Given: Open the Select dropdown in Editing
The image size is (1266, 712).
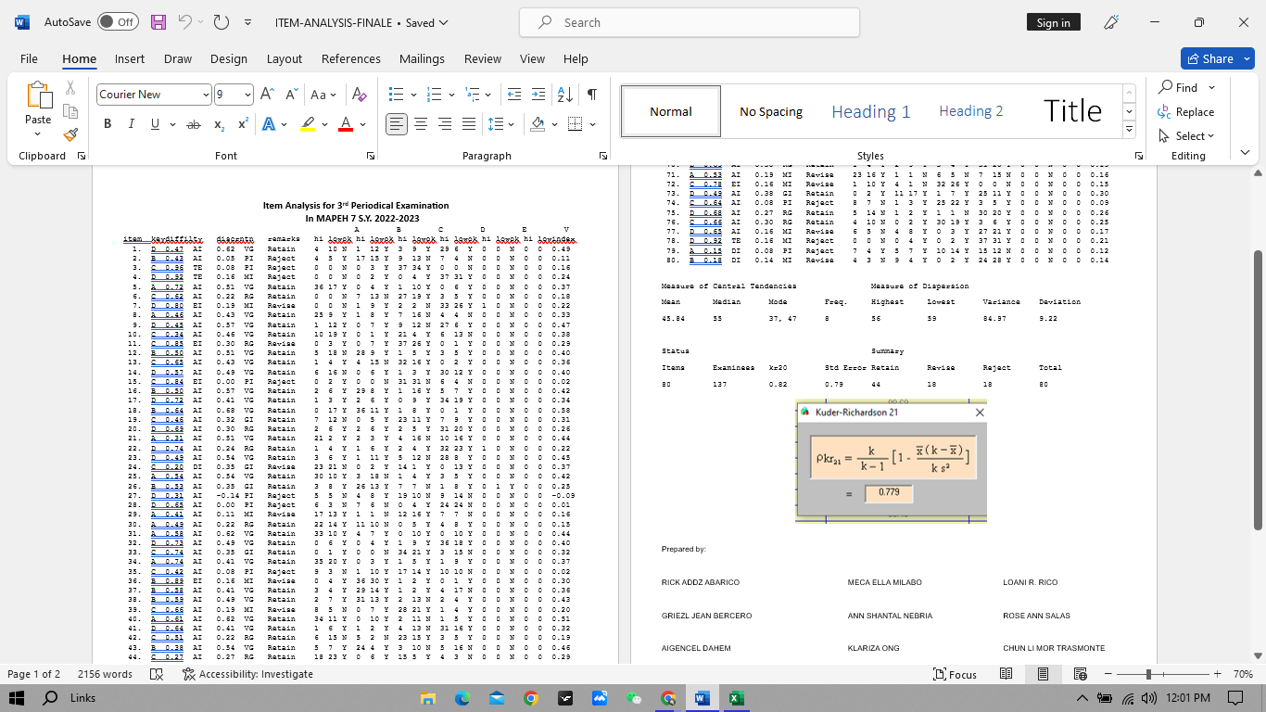Looking at the screenshot, I should (1186, 135).
